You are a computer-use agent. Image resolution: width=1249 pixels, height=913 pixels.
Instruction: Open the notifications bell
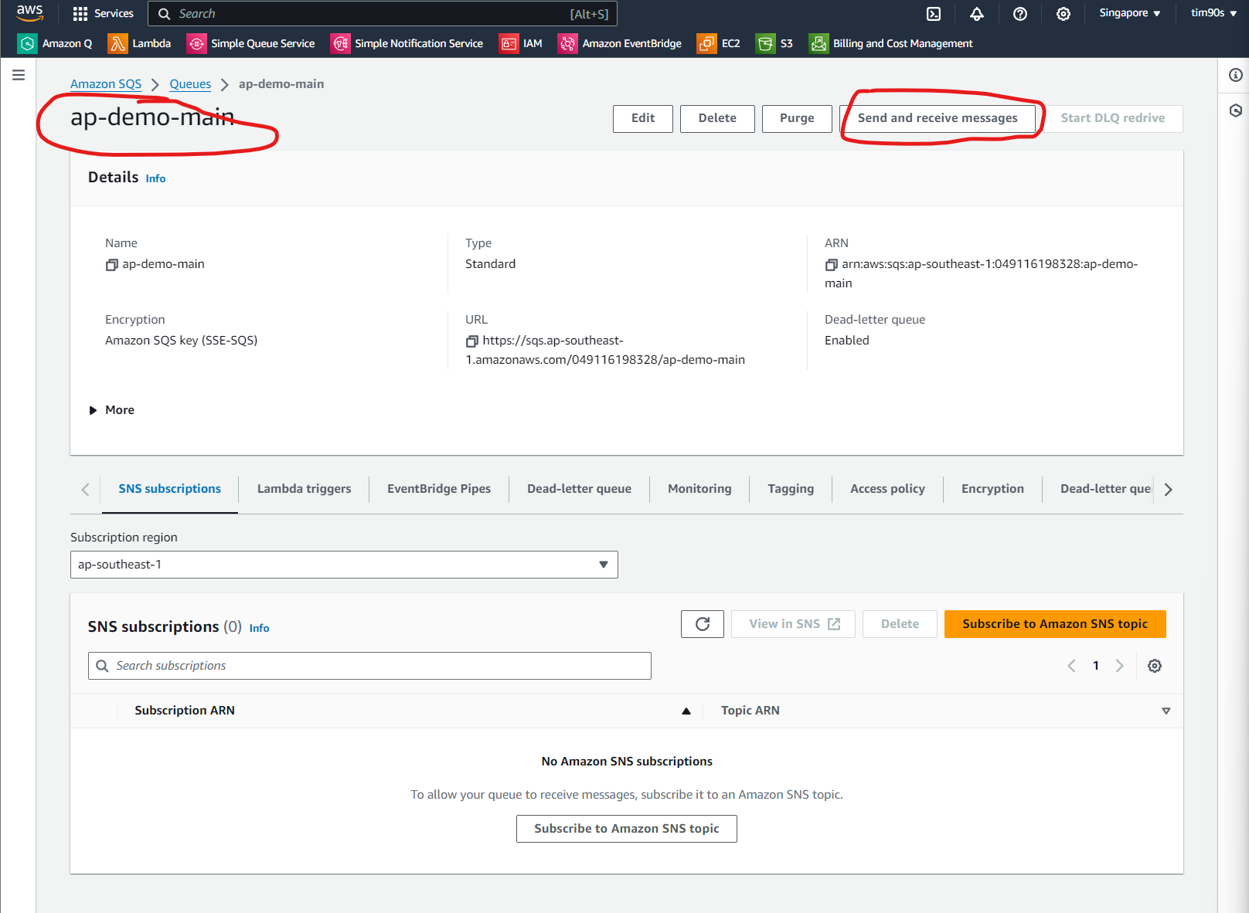click(977, 14)
